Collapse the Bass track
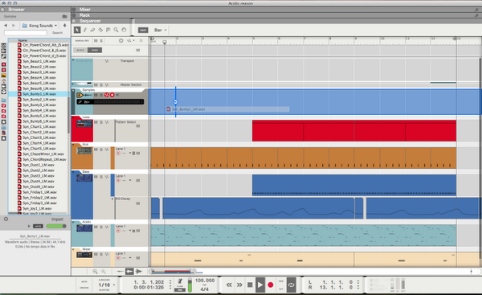 point(73,172)
